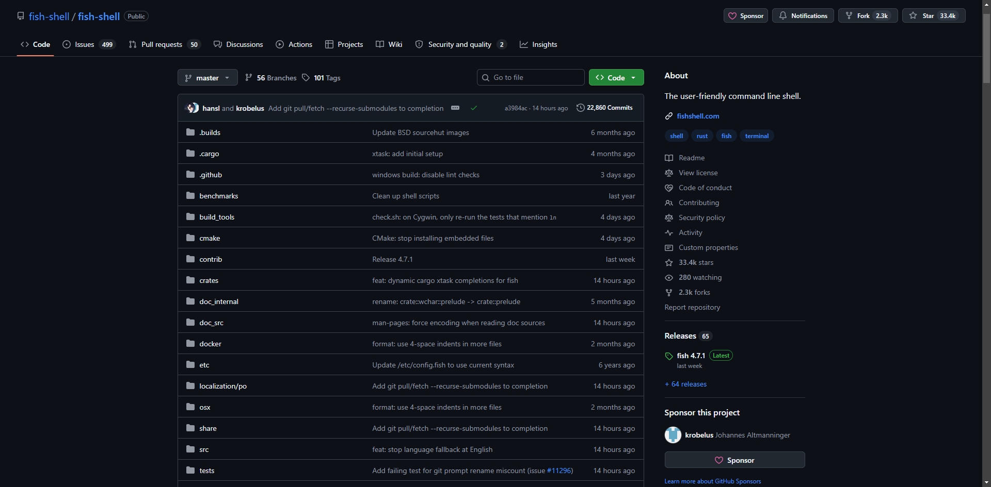Click the repository icon beside fish-shell owner

coord(21,16)
